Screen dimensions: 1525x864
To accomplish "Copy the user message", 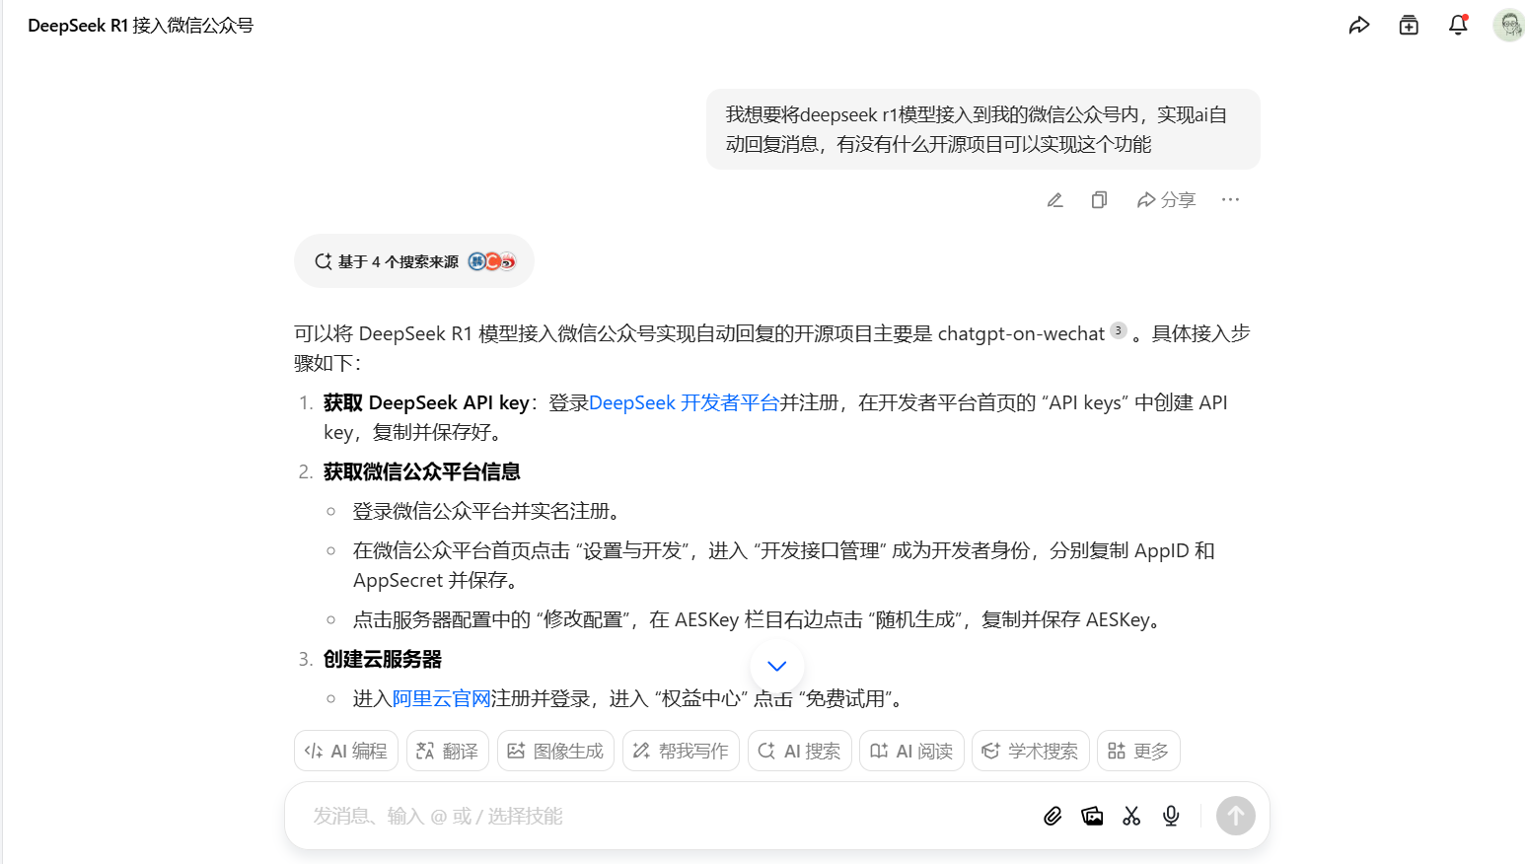I will (1099, 200).
